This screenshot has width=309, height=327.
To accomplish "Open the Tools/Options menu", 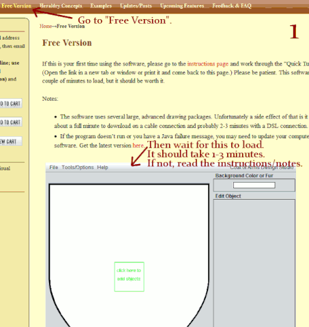I will [78, 168].
